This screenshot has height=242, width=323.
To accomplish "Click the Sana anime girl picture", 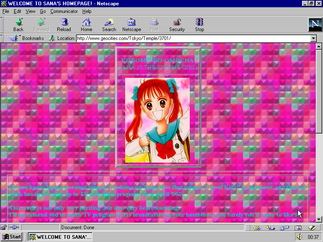I will click(157, 120).
